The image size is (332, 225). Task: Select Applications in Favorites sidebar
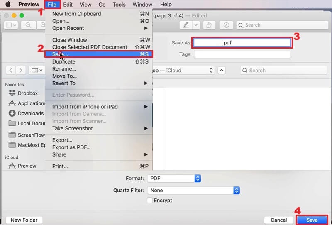pyautogui.click(x=27, y=103)
